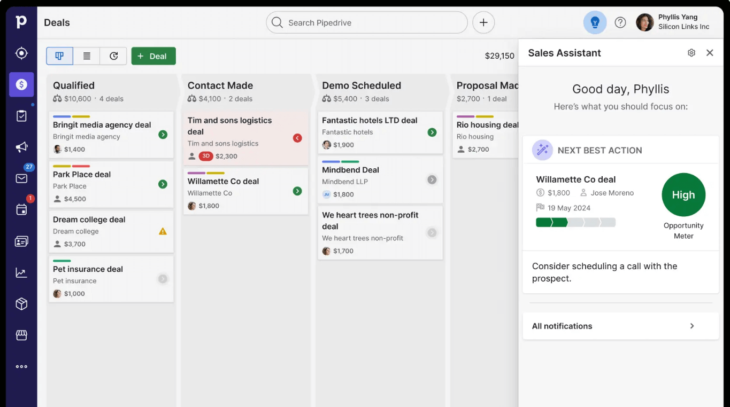Switch to the list view toggle
730x407 pixels.
(86, 56)
